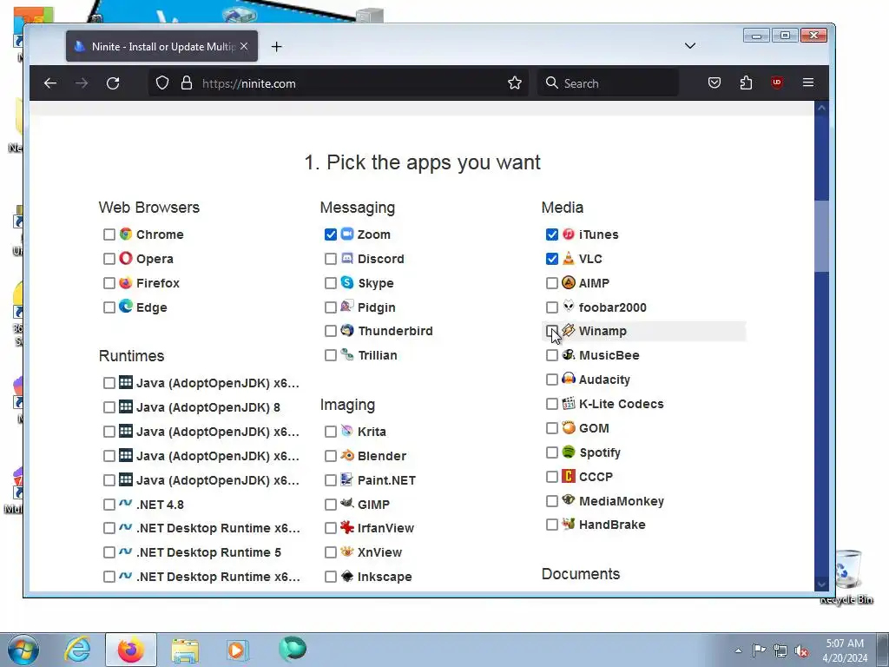Click the Inkscape app icon

[347, 576]
